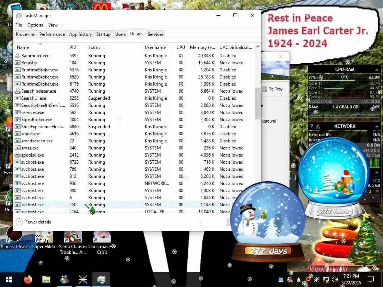
Task: Switch to the Services tab
Action: (156, 34)
